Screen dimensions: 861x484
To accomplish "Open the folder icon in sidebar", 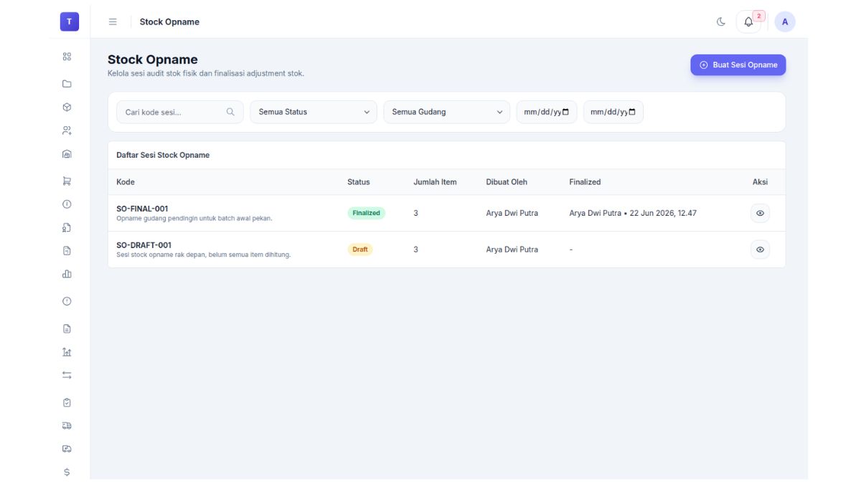I will [x=67, y=84].
